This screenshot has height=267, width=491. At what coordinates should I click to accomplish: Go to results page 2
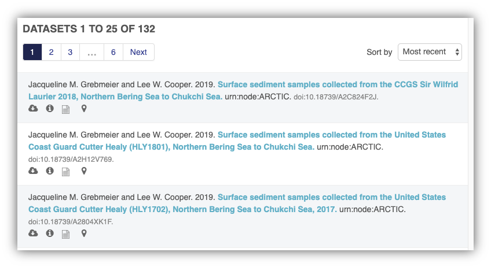tap(51, 52)
